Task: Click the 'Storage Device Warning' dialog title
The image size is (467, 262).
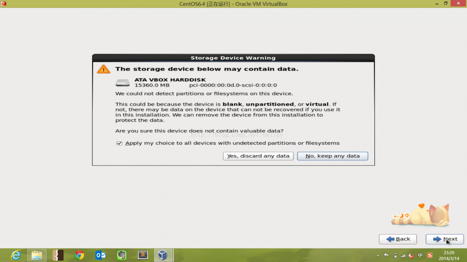Action: (x=233, y=58)
